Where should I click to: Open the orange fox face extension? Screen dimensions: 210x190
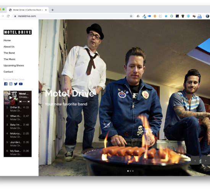[x=155, y=16]
